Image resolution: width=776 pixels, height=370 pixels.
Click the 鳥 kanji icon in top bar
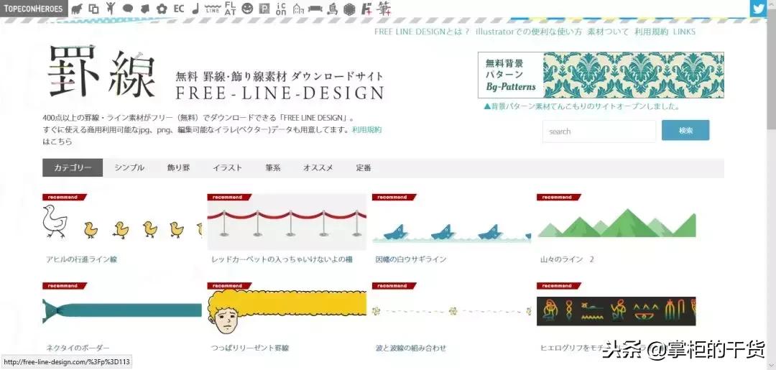pyautogui.click(x=332, y=9)
